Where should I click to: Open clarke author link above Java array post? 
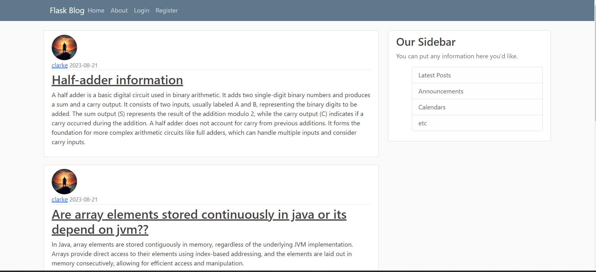pos(60,199)
